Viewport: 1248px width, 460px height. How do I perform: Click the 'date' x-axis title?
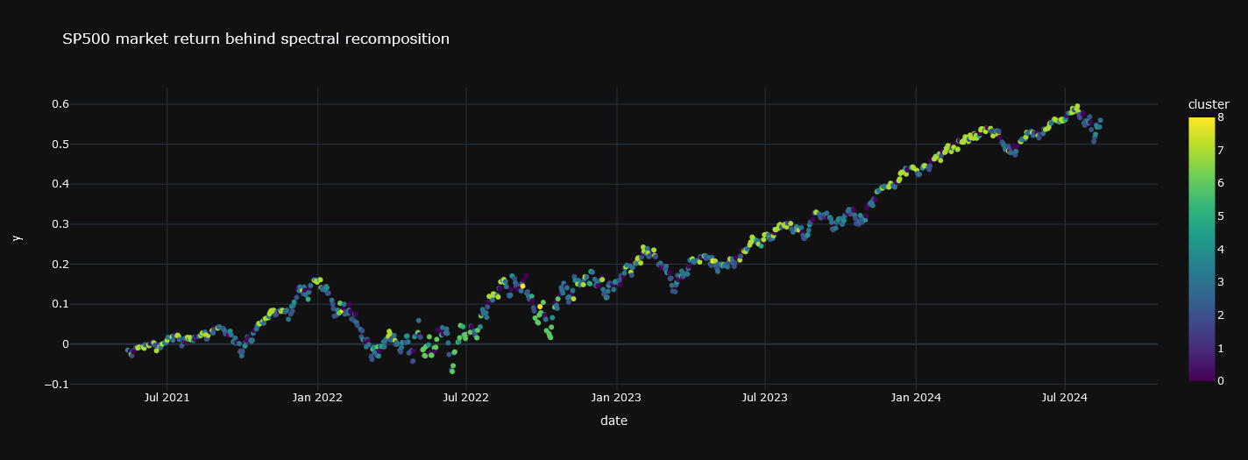pyautogui.click(x=613, y=421)
